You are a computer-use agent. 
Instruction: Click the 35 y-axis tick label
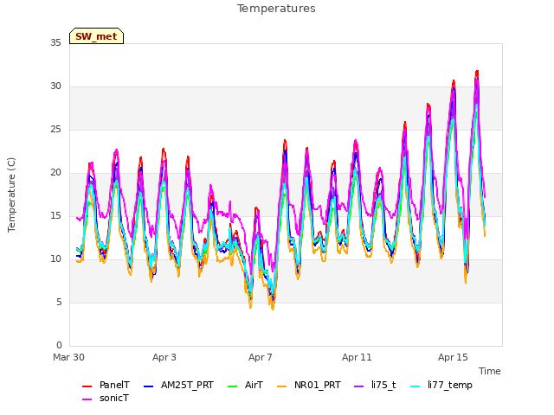[55, 43]
